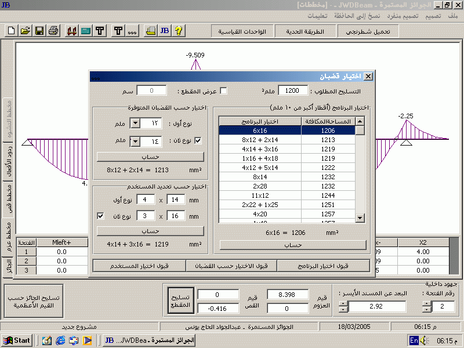Uncheck the نوع ثان checkbox beside 14 mm
Viewport: 464px width, 348px height.
[198, 140]
